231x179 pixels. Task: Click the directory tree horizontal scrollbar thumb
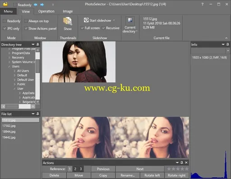(12, 106)
